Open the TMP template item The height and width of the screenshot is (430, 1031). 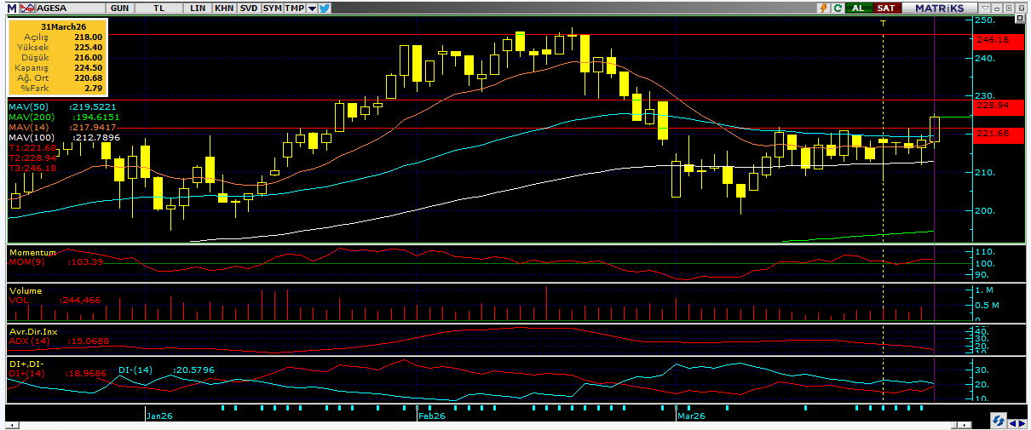pos(294,8)
